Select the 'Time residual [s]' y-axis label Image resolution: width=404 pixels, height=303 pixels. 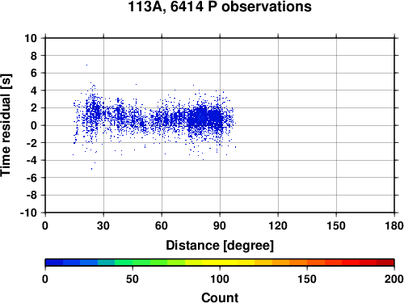pos(6,125)
